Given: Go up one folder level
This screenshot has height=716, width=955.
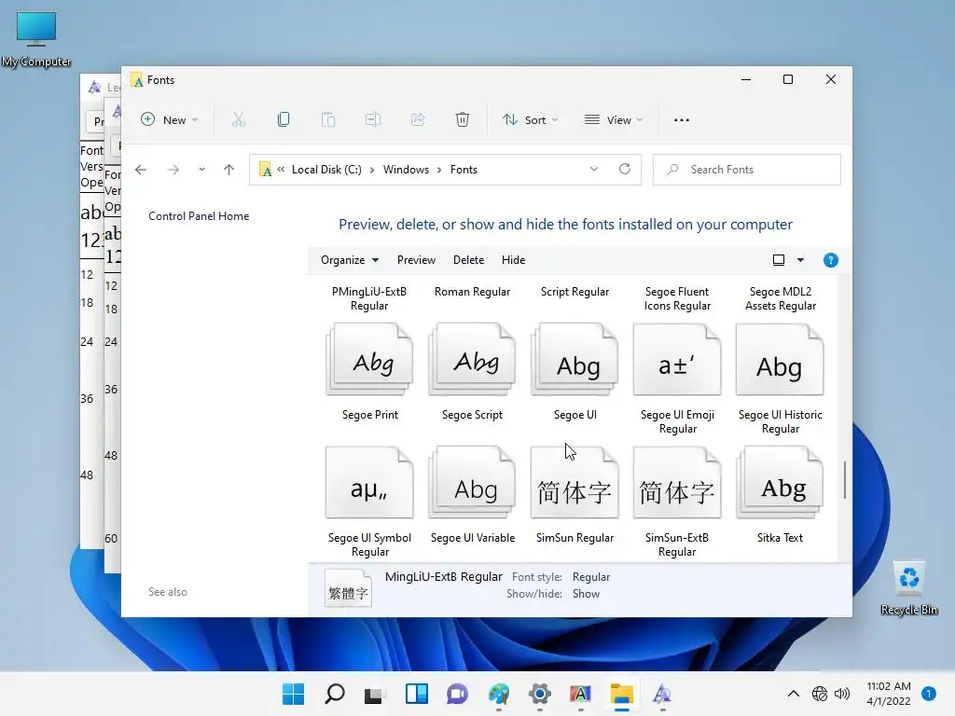Looking at the screenshot, I should (229, 170).
